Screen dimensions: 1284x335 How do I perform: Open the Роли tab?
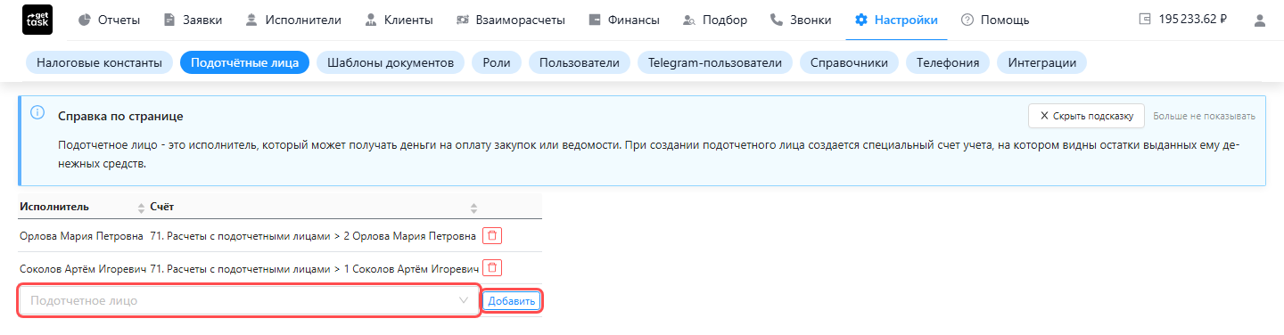tap(497, 63)
